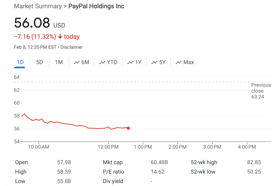Screen dimensions: 280x186
Task: Click the Previous close 63.24 label
Action: click(261, 91)
